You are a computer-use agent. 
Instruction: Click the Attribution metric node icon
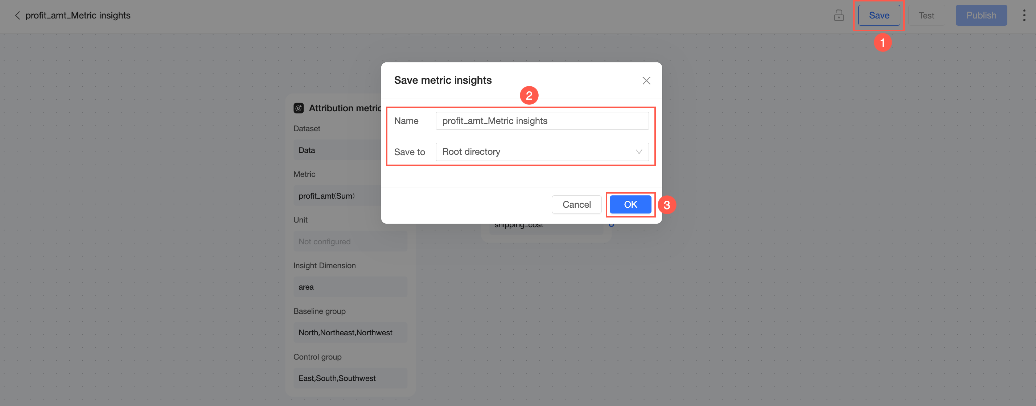pos(299,108)
